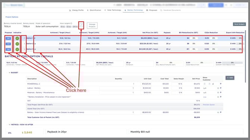The width and height of the screenshot is (250, 140).
Task: Select the Battery Technology tab
Action: pos(134,10)
